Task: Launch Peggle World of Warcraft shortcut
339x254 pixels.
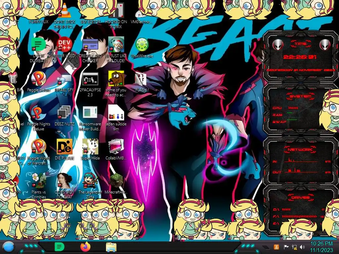Action: (38, 147)
